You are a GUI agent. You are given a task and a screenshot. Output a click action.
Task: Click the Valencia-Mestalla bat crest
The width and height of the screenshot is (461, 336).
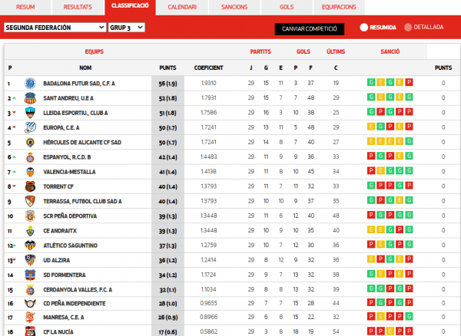pyautogui.click(x=30, y=172)
